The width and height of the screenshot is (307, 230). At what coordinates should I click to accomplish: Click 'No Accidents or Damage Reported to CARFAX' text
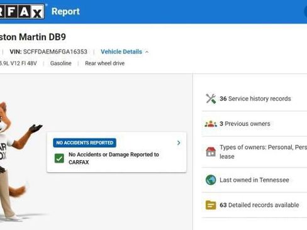click(x=114, y=158)
